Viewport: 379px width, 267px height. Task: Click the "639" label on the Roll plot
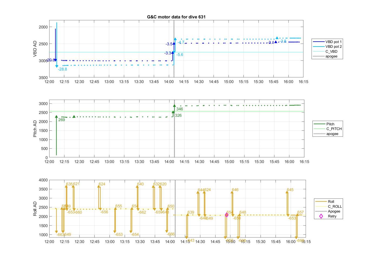pos(191,212)
